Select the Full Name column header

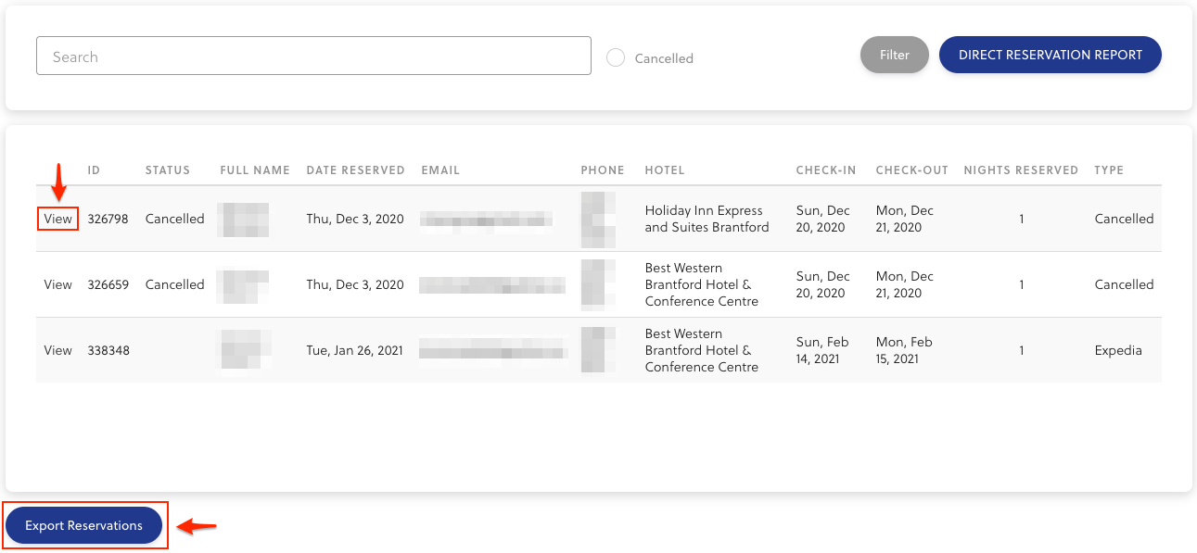[x=255, y=170]
